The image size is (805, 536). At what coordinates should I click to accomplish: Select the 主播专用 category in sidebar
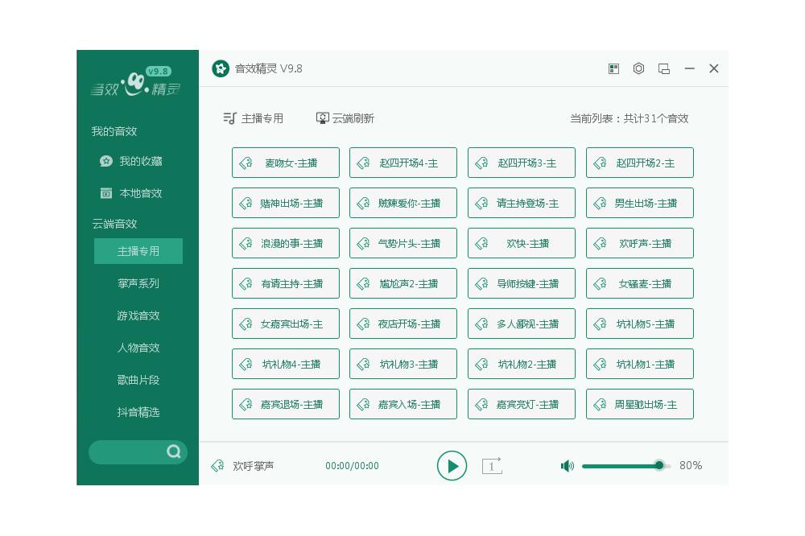(138, 251)
